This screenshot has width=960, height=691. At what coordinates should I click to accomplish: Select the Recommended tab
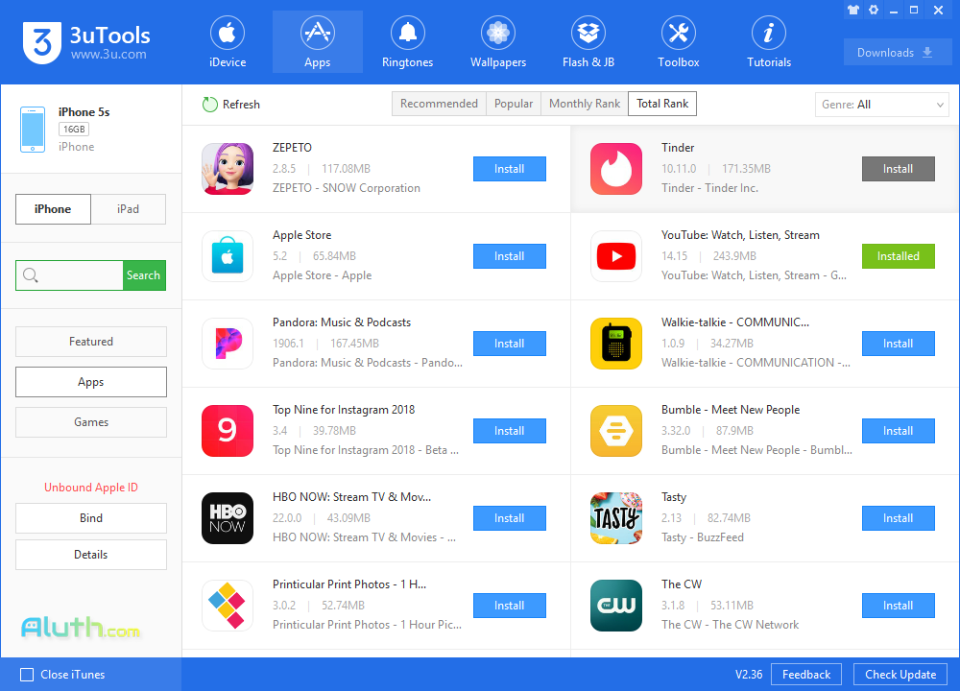[439, 104]
